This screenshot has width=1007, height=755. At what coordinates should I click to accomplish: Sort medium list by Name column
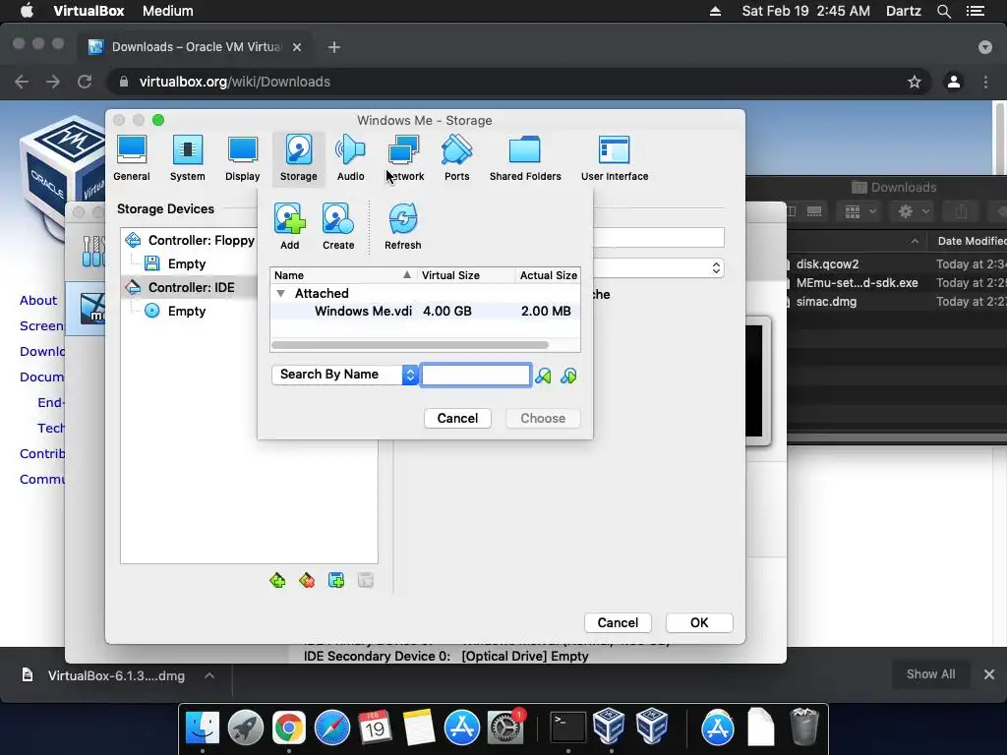click(342, 275)
